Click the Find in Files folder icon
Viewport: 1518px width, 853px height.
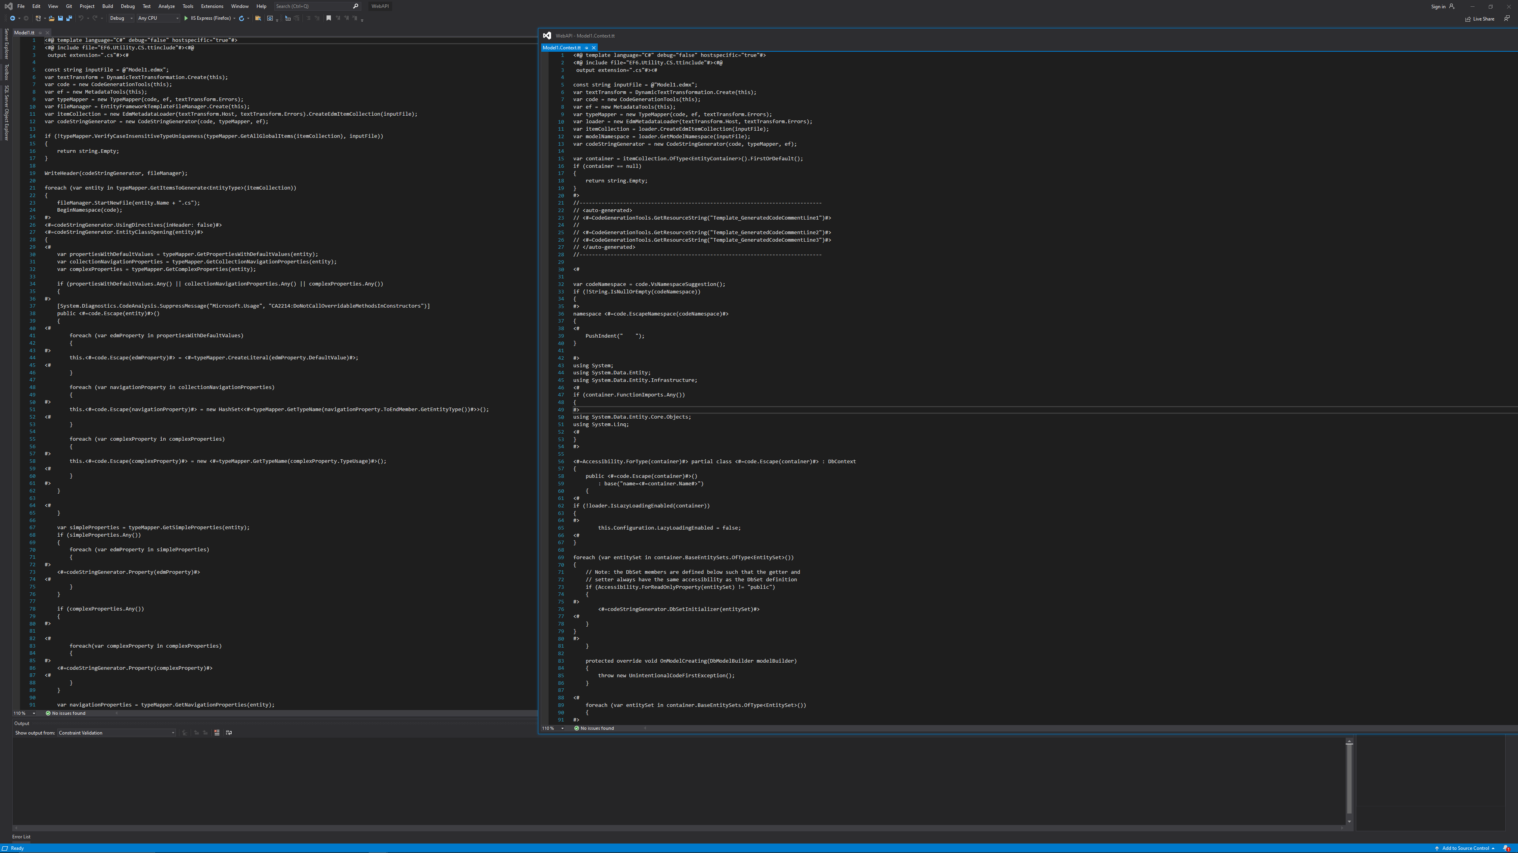258,18
